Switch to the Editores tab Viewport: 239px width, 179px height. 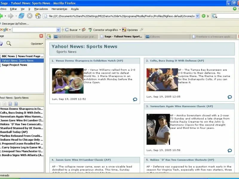[x=168, y=37]
